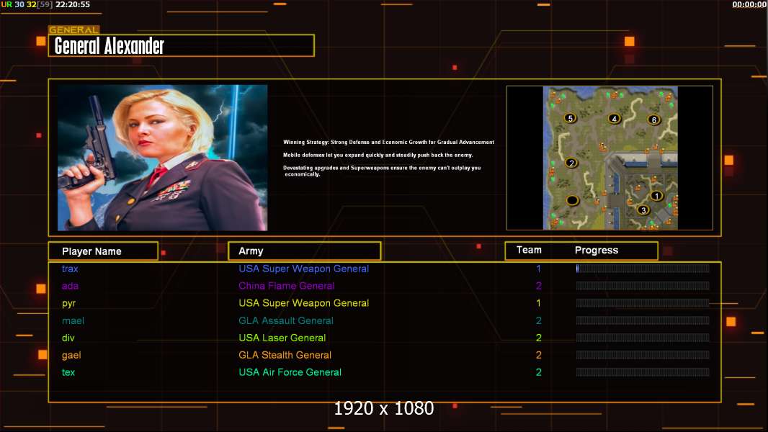Click the Progress column header

596,250
